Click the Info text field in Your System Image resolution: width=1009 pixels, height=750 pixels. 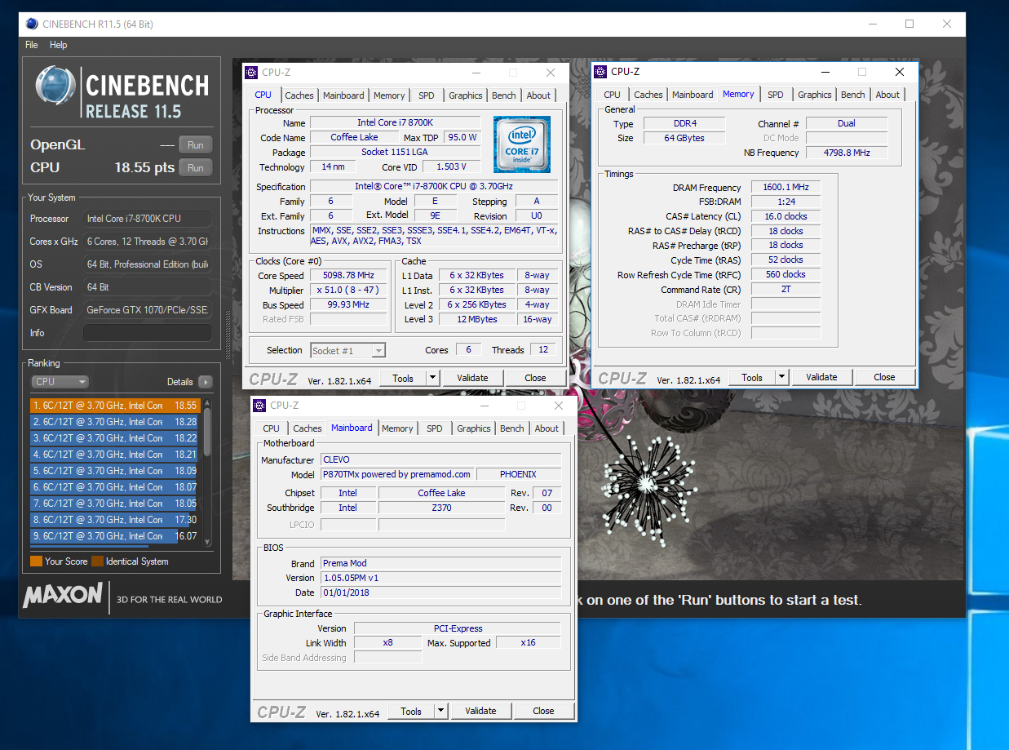147,333
